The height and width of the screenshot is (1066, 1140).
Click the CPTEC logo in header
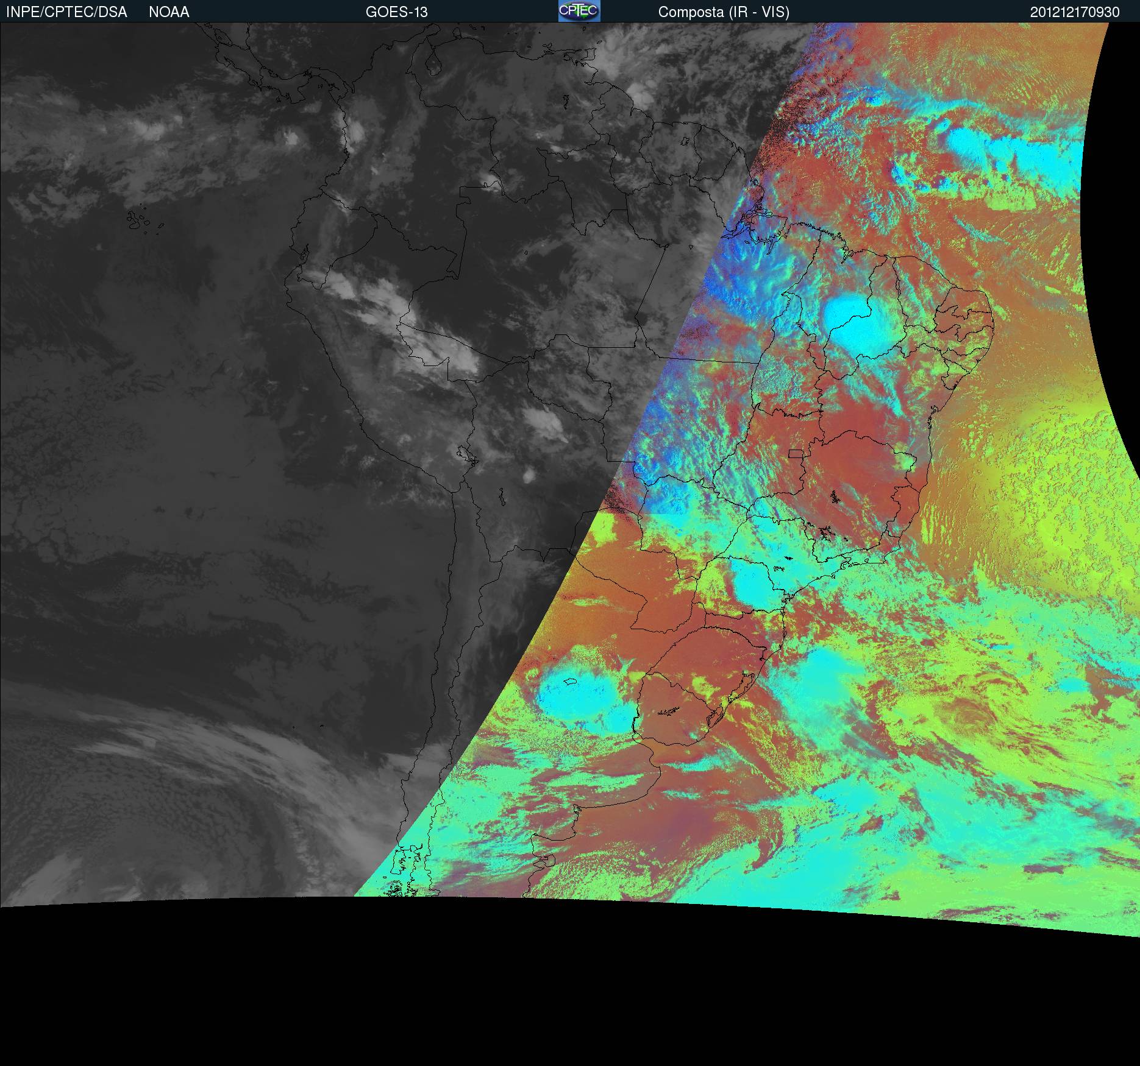coord(579,11)
